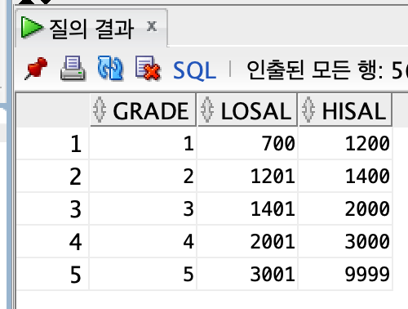Screen dimensions: 408x309
Task: Sort by HISAL column header
Action: (x=345, y=110)
